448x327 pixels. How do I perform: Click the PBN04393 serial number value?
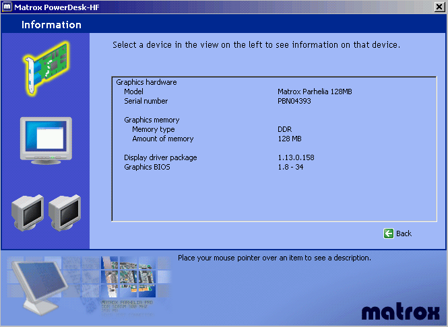pos(294,101)
